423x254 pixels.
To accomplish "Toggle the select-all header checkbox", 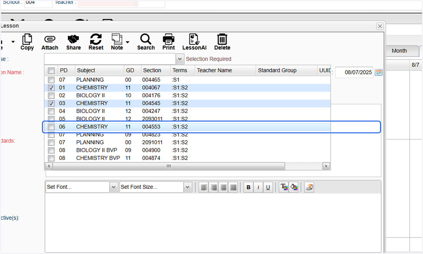I will point(51,70).
